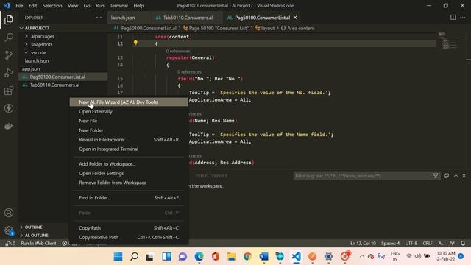Viewport: 471px width, 265px height.
Task: Open the lightning bolt activity bar icon
Action: pos(9,108)
